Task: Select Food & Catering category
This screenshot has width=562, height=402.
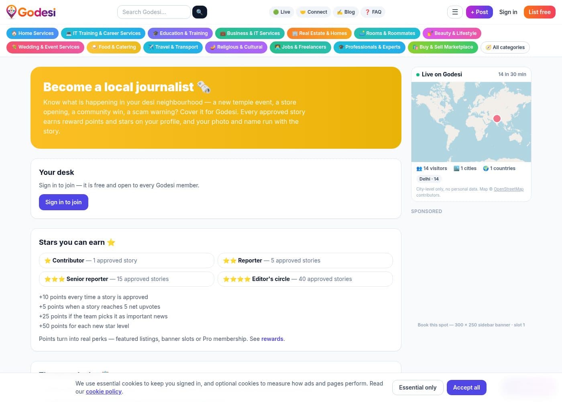Action: (114, 47)
